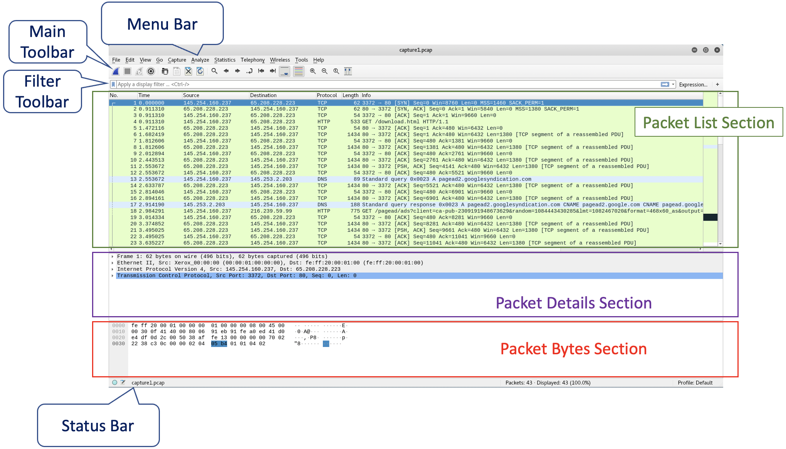
Task: Reload this capture file
Action: 200,71
